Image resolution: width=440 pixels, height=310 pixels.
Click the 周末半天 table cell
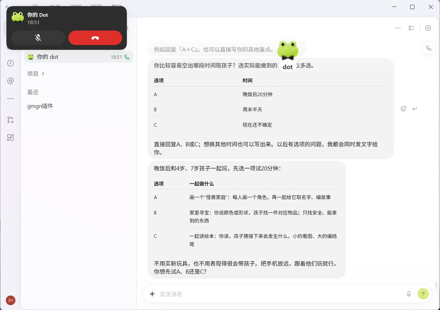(x=252, y=109)
